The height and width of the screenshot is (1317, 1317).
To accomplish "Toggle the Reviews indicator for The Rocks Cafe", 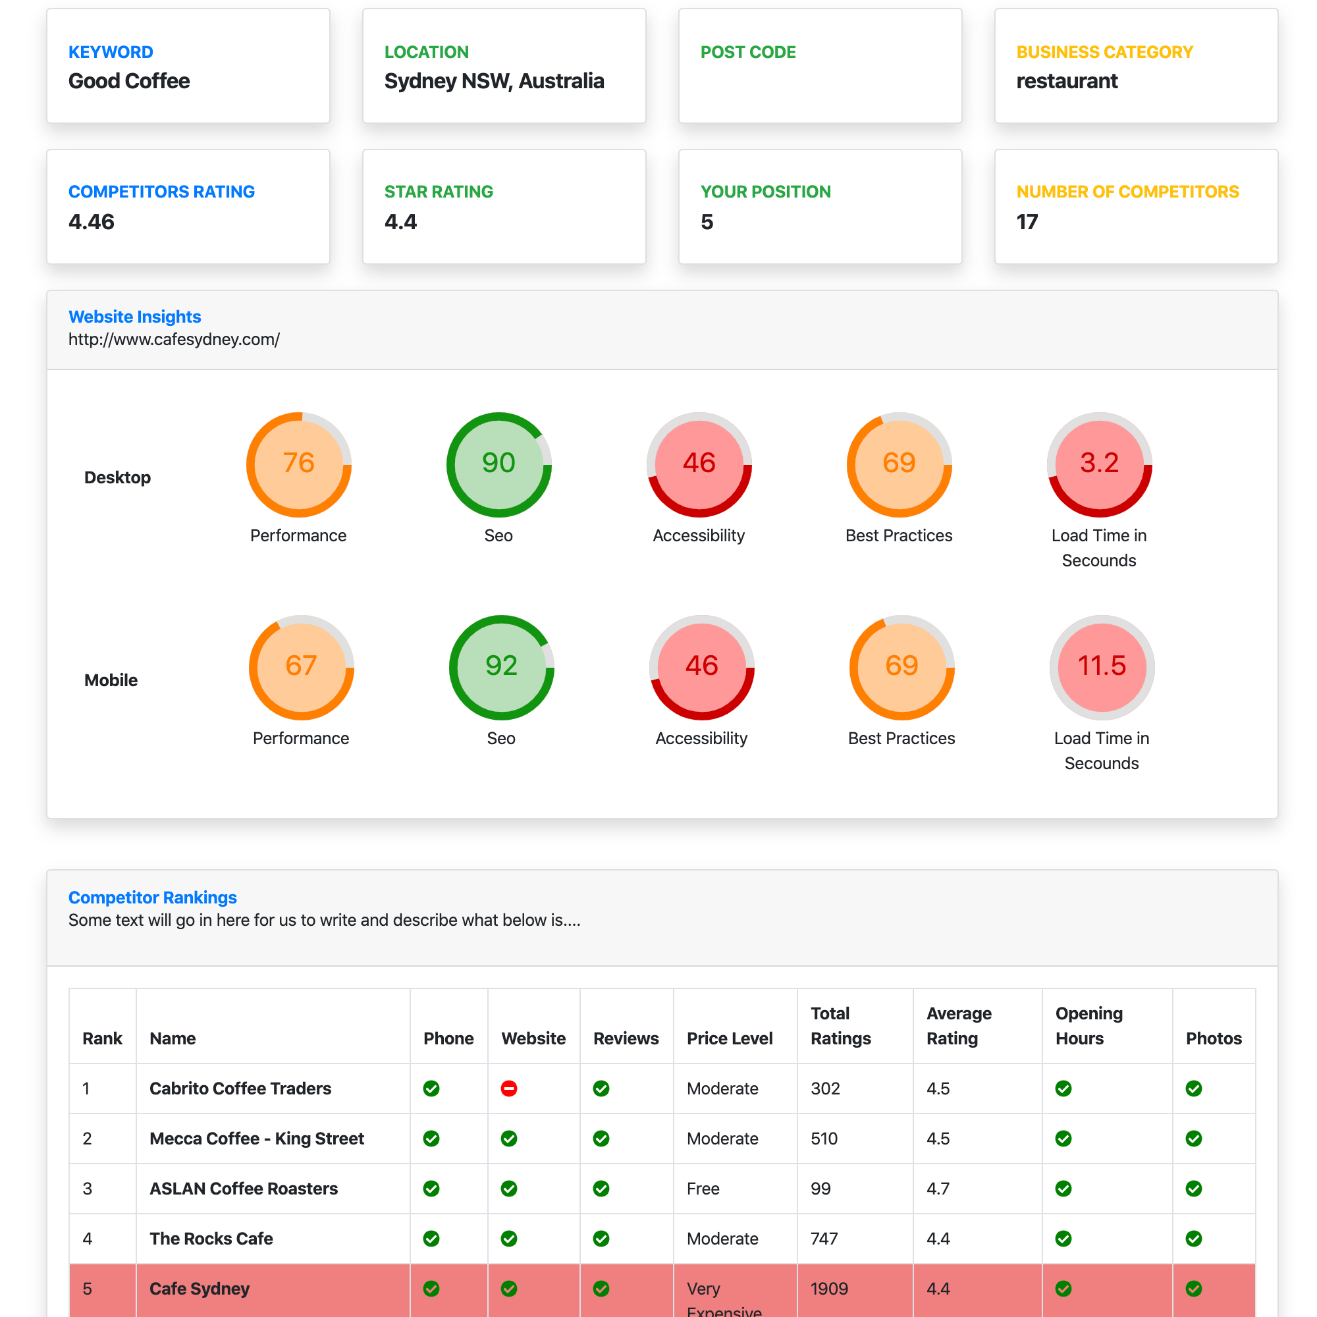I will [601, 1239].
